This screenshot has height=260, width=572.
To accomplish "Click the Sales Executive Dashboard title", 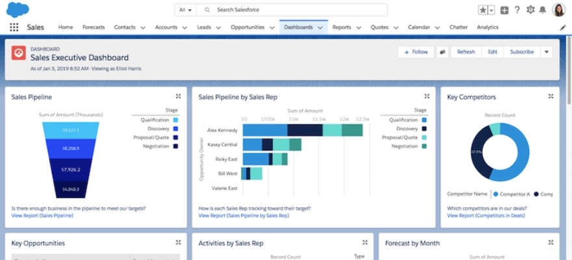I will pos(79,58).
